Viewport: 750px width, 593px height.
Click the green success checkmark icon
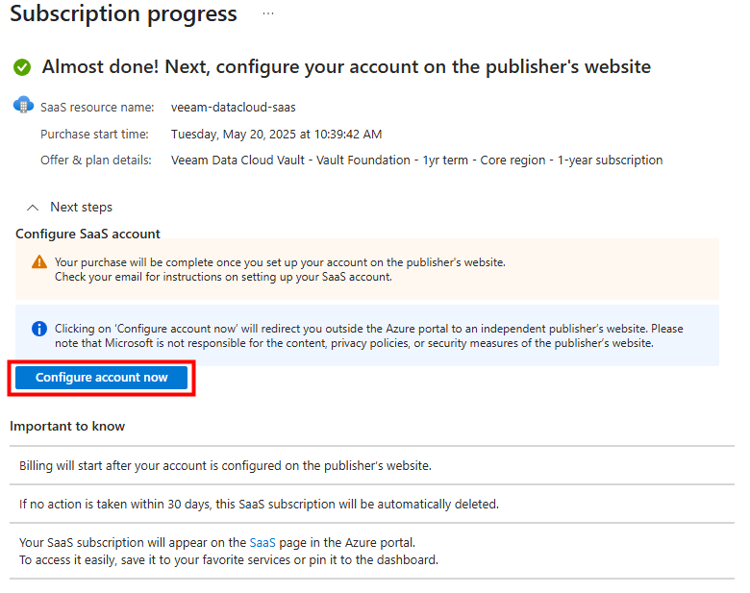pyautogui.click(x=22, y=67)
